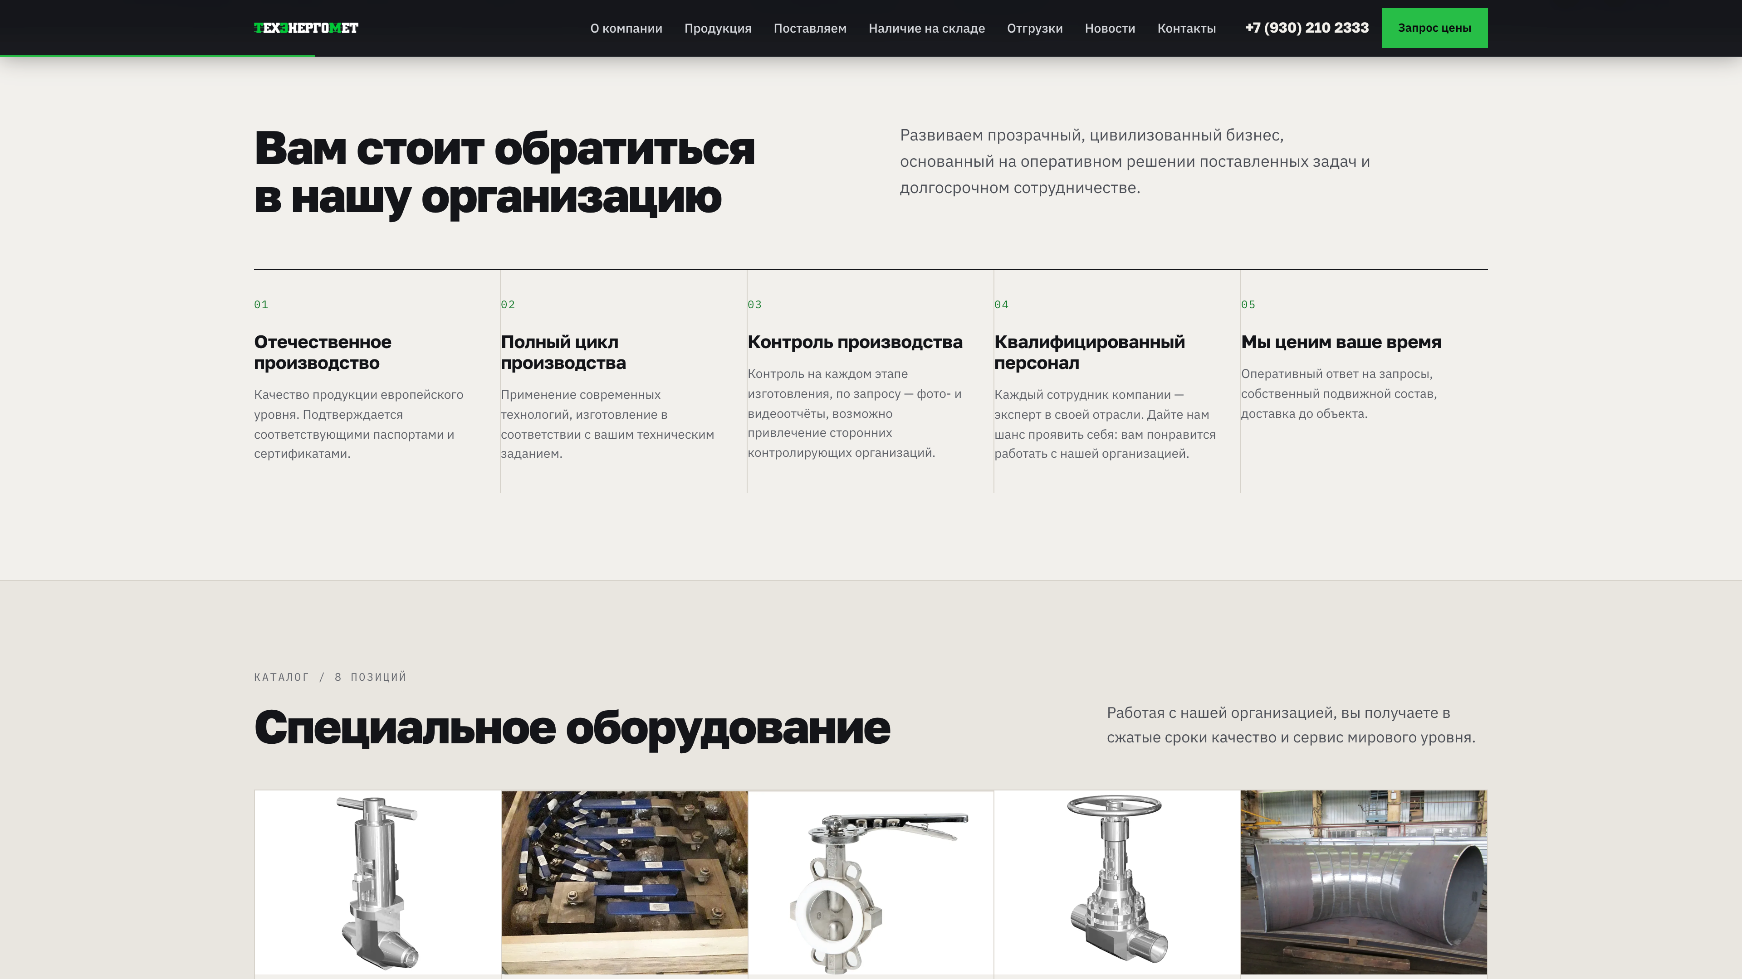Click the Каталог / 8 позиций label
Image resolution: width=1742 pixels, height=979 pixels.
[330, 677]
